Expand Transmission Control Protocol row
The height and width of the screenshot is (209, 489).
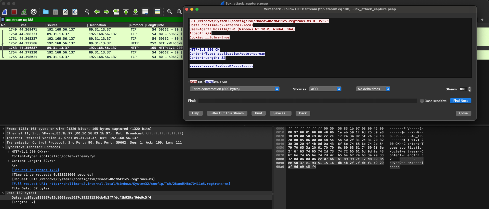click(3, 143)
